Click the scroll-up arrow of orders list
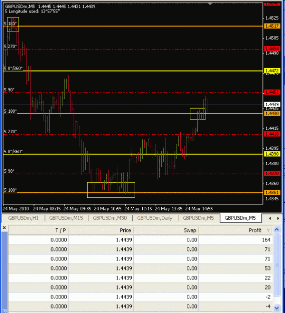 click(276, 230)
